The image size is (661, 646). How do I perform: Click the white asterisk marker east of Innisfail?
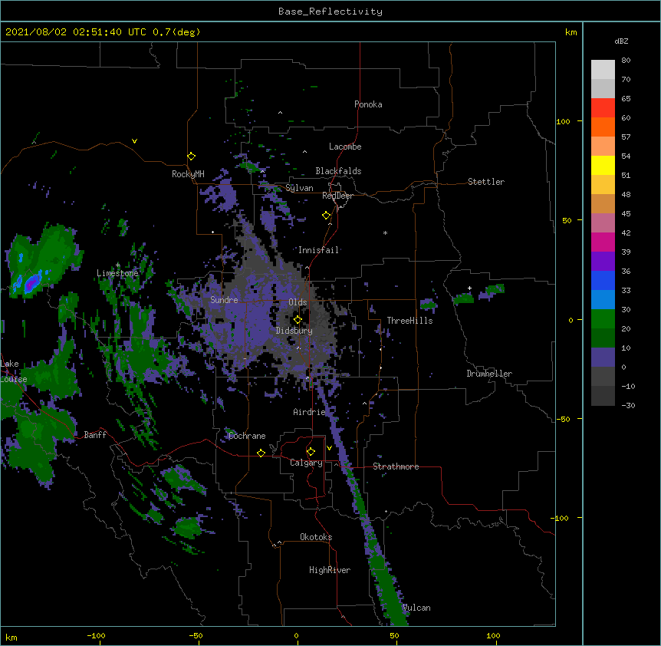pos(385,232)
